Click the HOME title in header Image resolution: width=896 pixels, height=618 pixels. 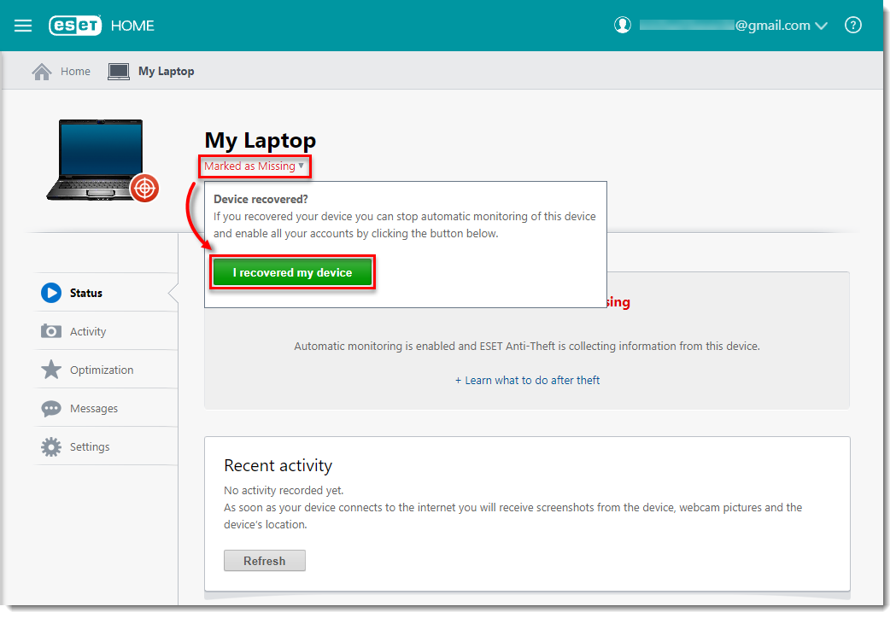coord(132,26)
